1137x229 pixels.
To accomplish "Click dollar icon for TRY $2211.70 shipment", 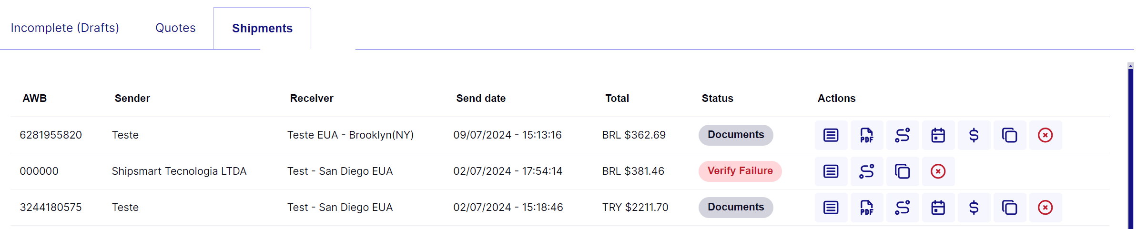I will point(974,208).
